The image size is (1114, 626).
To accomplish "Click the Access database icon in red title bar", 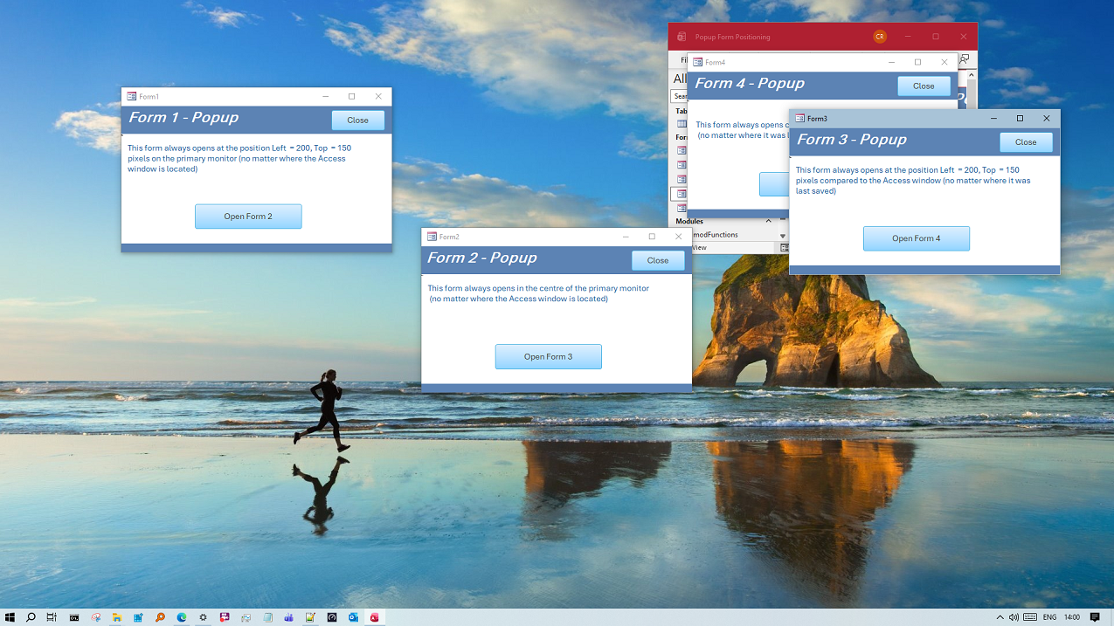I will pyautogui.click(x=682, y=37).
